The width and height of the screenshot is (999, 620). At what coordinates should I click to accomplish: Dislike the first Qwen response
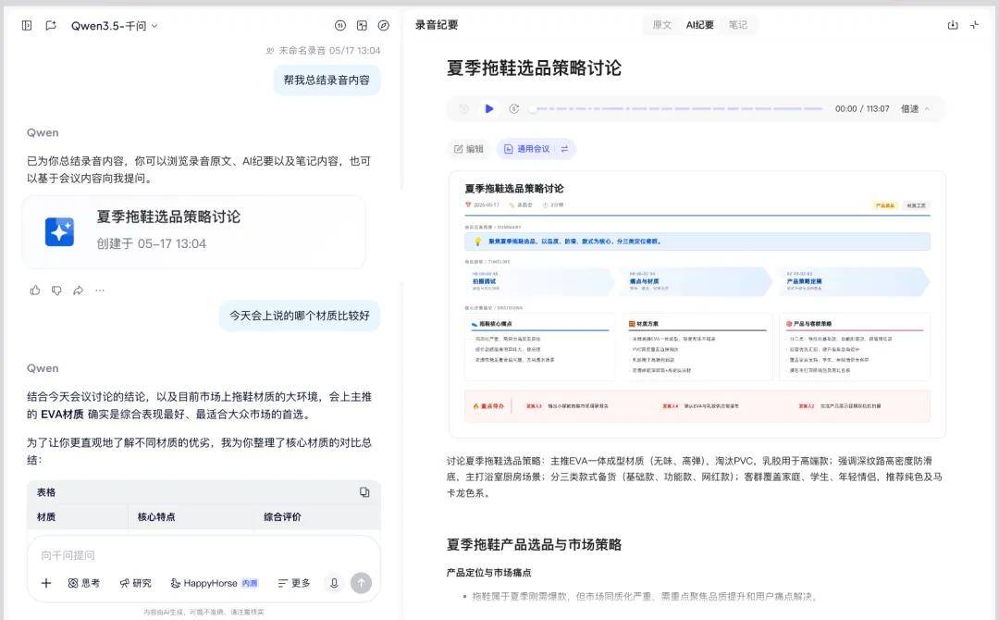coord(56,291)
